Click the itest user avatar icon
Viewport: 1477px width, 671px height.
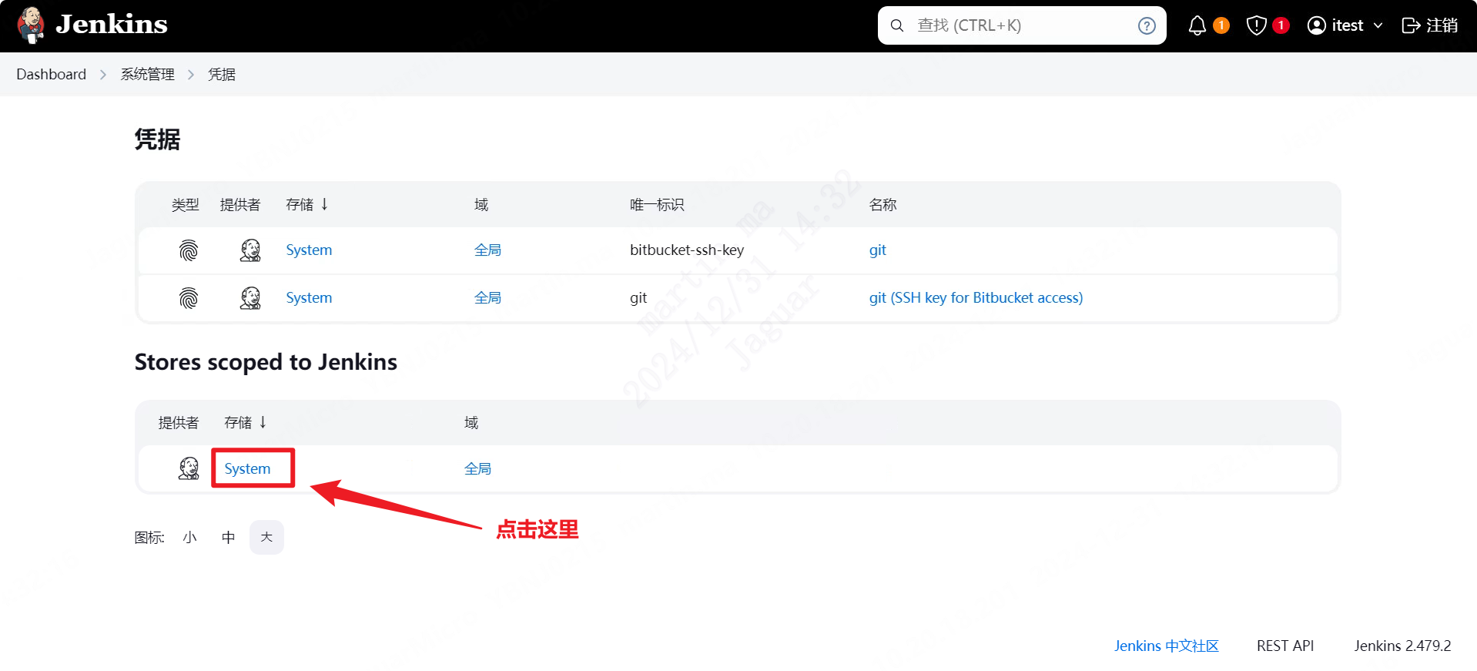point(1317,25)
